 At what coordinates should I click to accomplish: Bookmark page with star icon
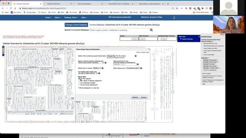[x=177, y=8]
